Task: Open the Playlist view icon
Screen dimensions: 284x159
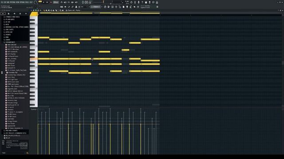Action: click(x=105, y=7)
